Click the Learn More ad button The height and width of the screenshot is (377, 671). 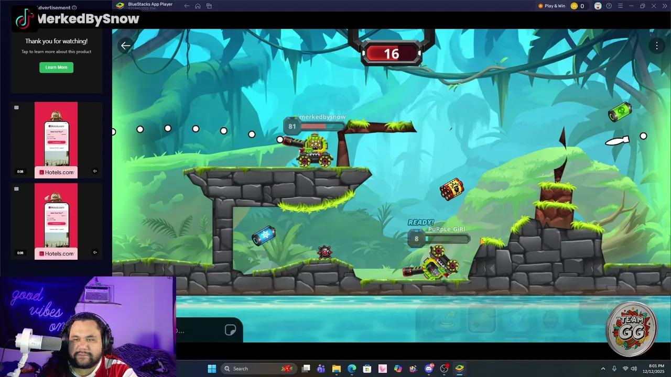pyautogui.click(x=56, y=67)
